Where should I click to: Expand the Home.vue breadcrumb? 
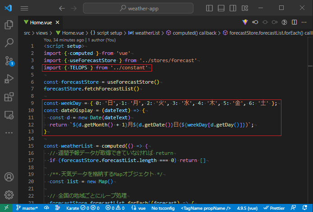coord(70,33)
